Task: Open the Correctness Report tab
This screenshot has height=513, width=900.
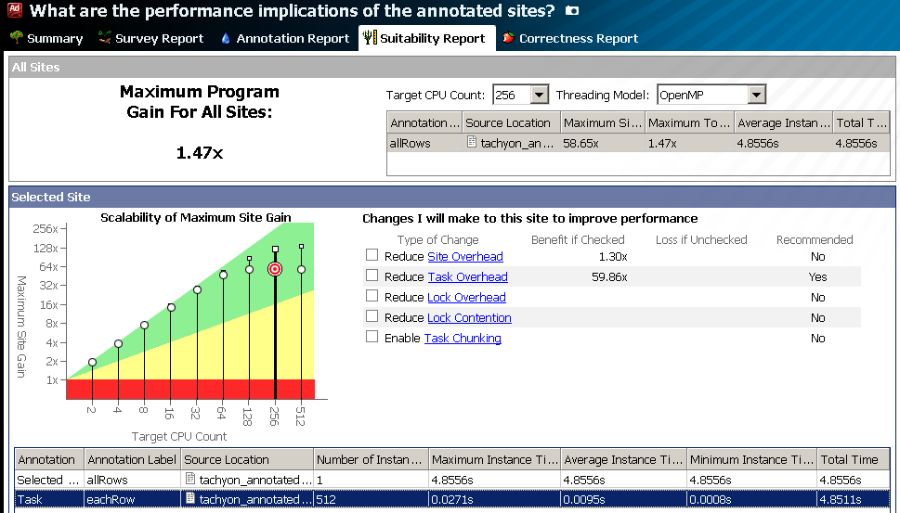Action: pos(570,38)
